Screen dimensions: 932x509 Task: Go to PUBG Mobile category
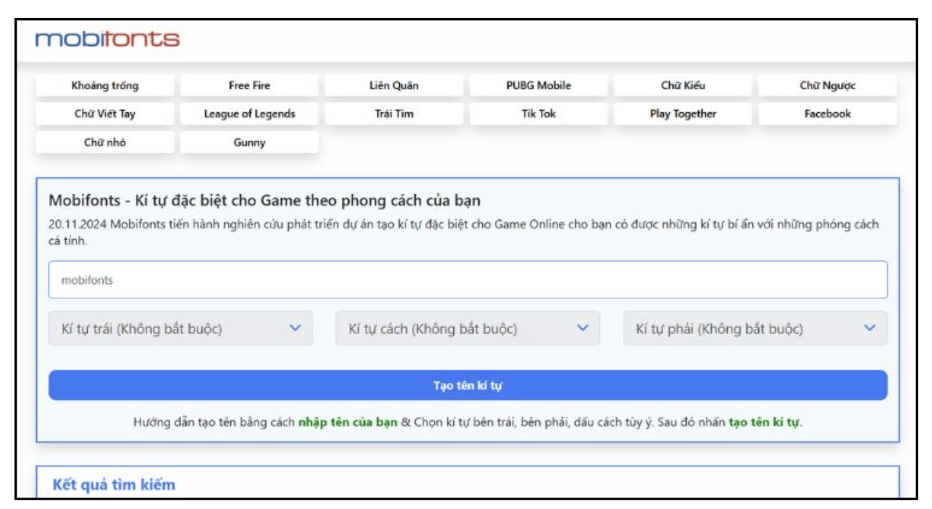click(538, 85)
